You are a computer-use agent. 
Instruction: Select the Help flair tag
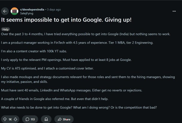[x=5, y=29]
